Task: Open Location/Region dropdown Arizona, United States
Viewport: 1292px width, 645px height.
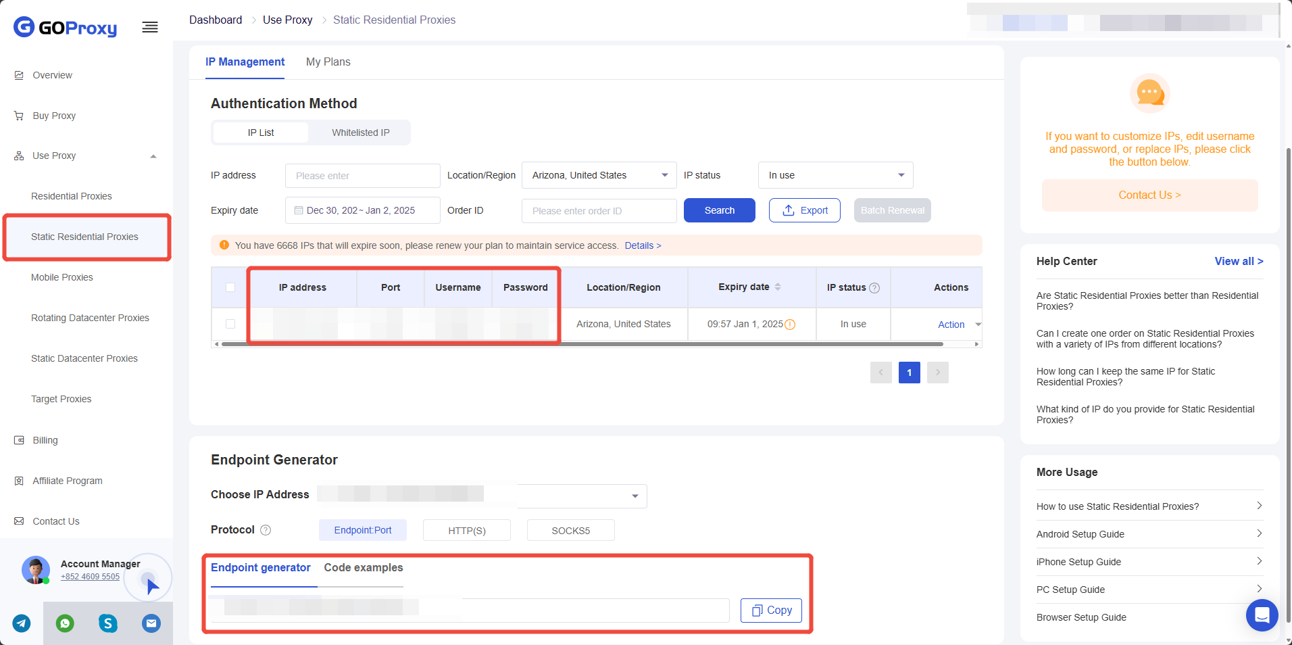Action: point(599,175)
